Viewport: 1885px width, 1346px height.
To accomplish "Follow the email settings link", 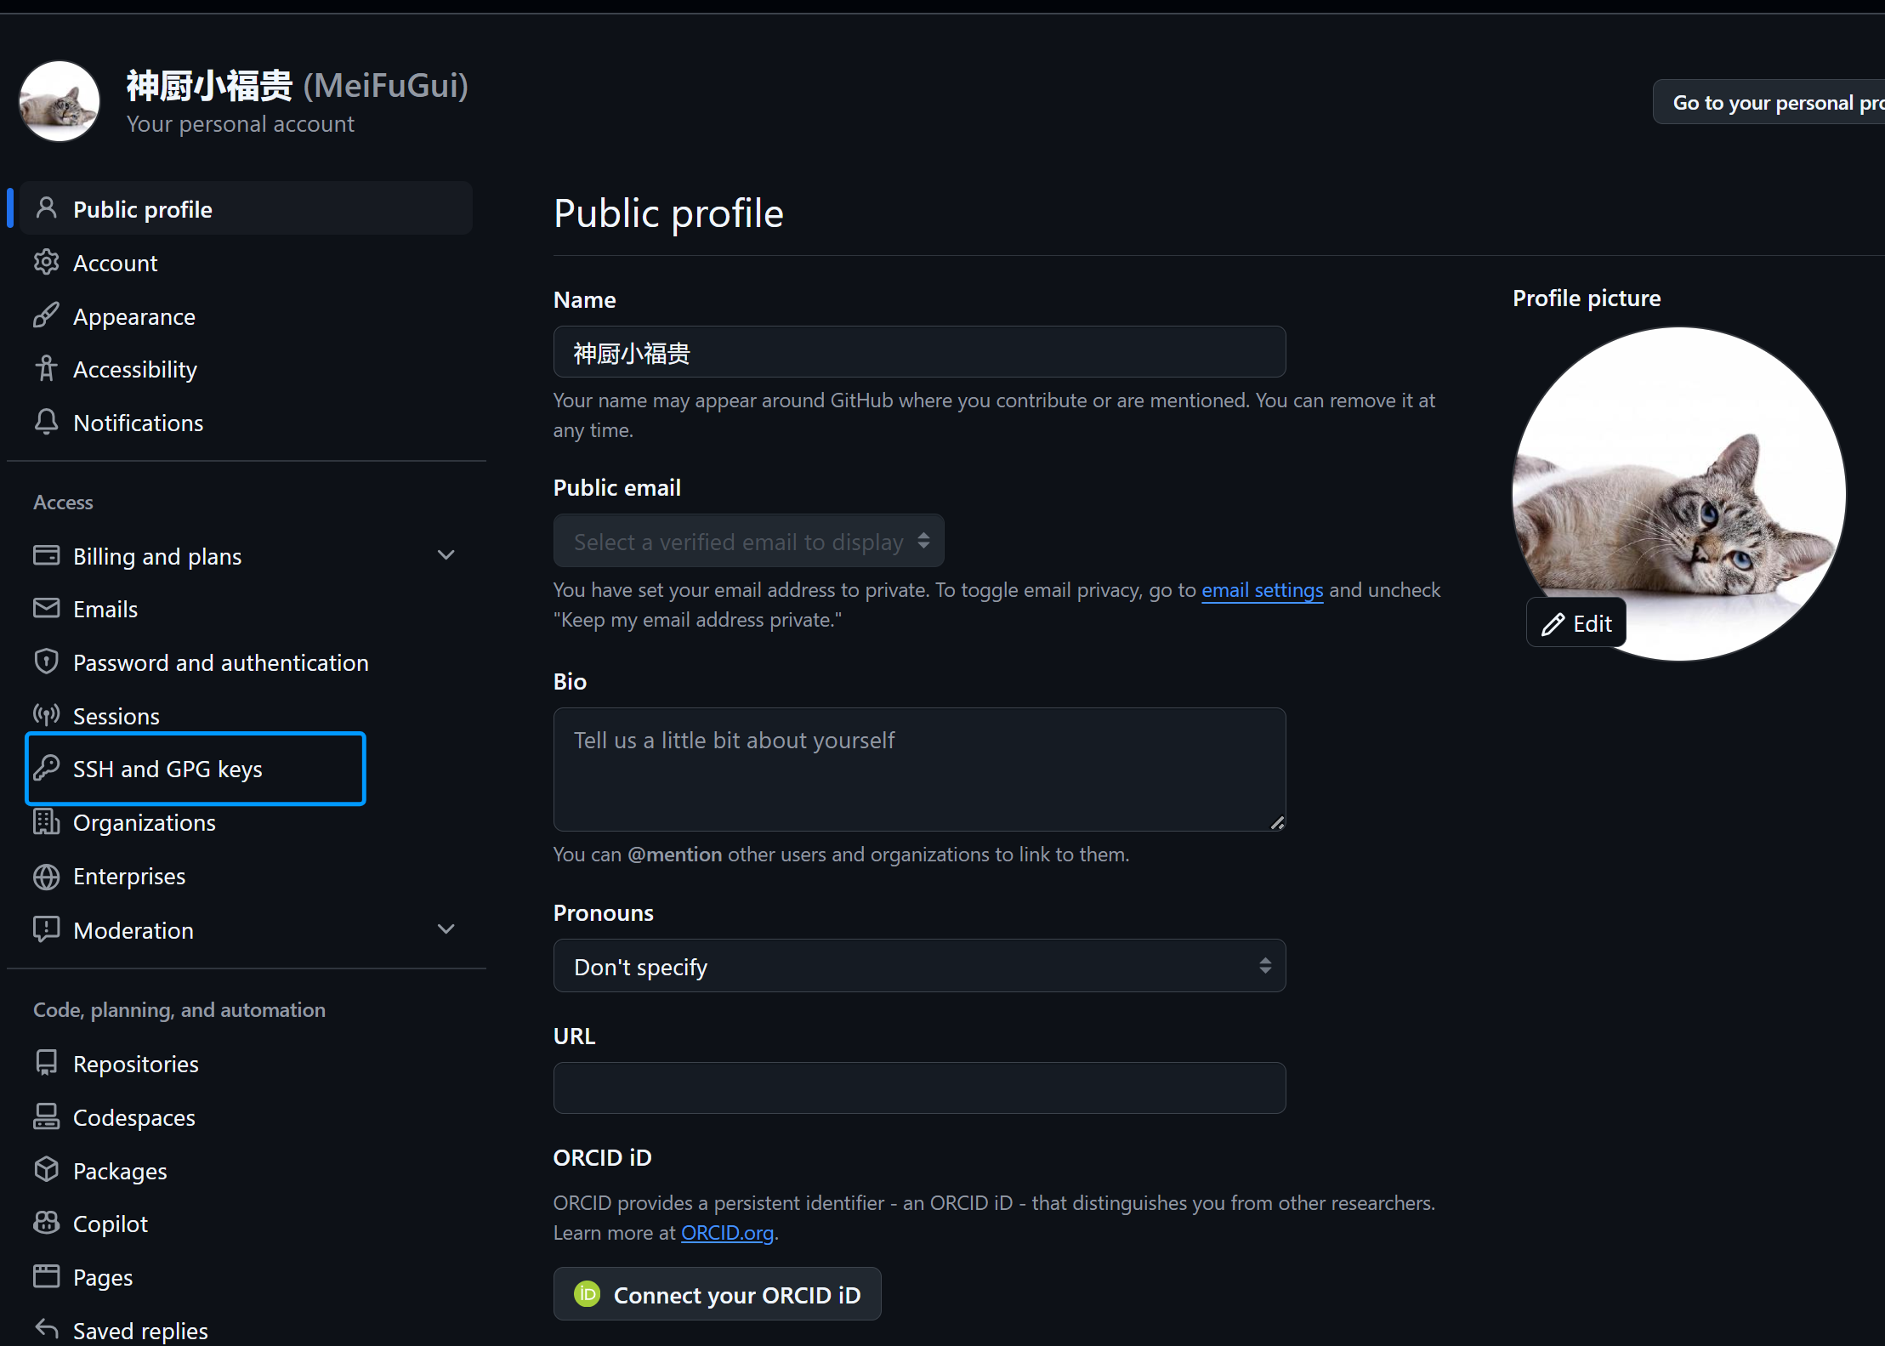I will pos(1262,590).
